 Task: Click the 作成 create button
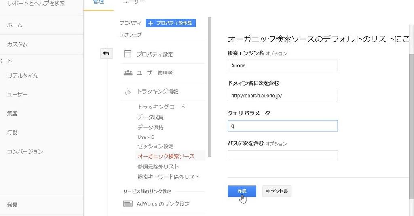click(242, 191)
